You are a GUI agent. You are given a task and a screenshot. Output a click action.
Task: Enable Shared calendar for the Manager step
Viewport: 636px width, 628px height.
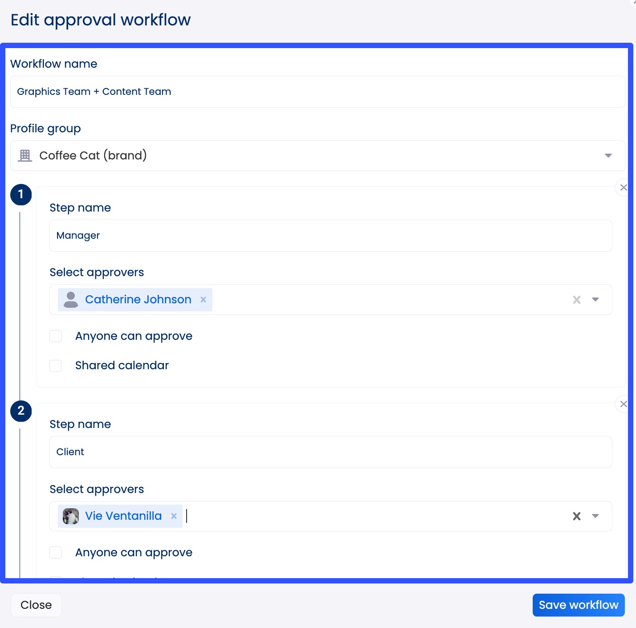(55, 365)
